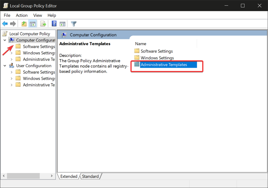Switch to the Standard tab
The image size is (268, 188).
point(90,176)
